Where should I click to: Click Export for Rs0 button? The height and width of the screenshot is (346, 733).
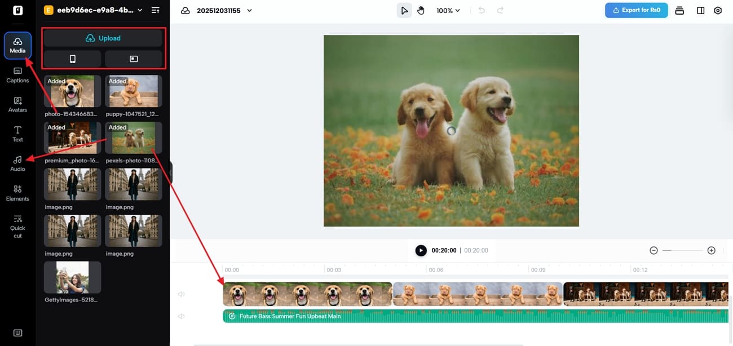click(636, 10)
